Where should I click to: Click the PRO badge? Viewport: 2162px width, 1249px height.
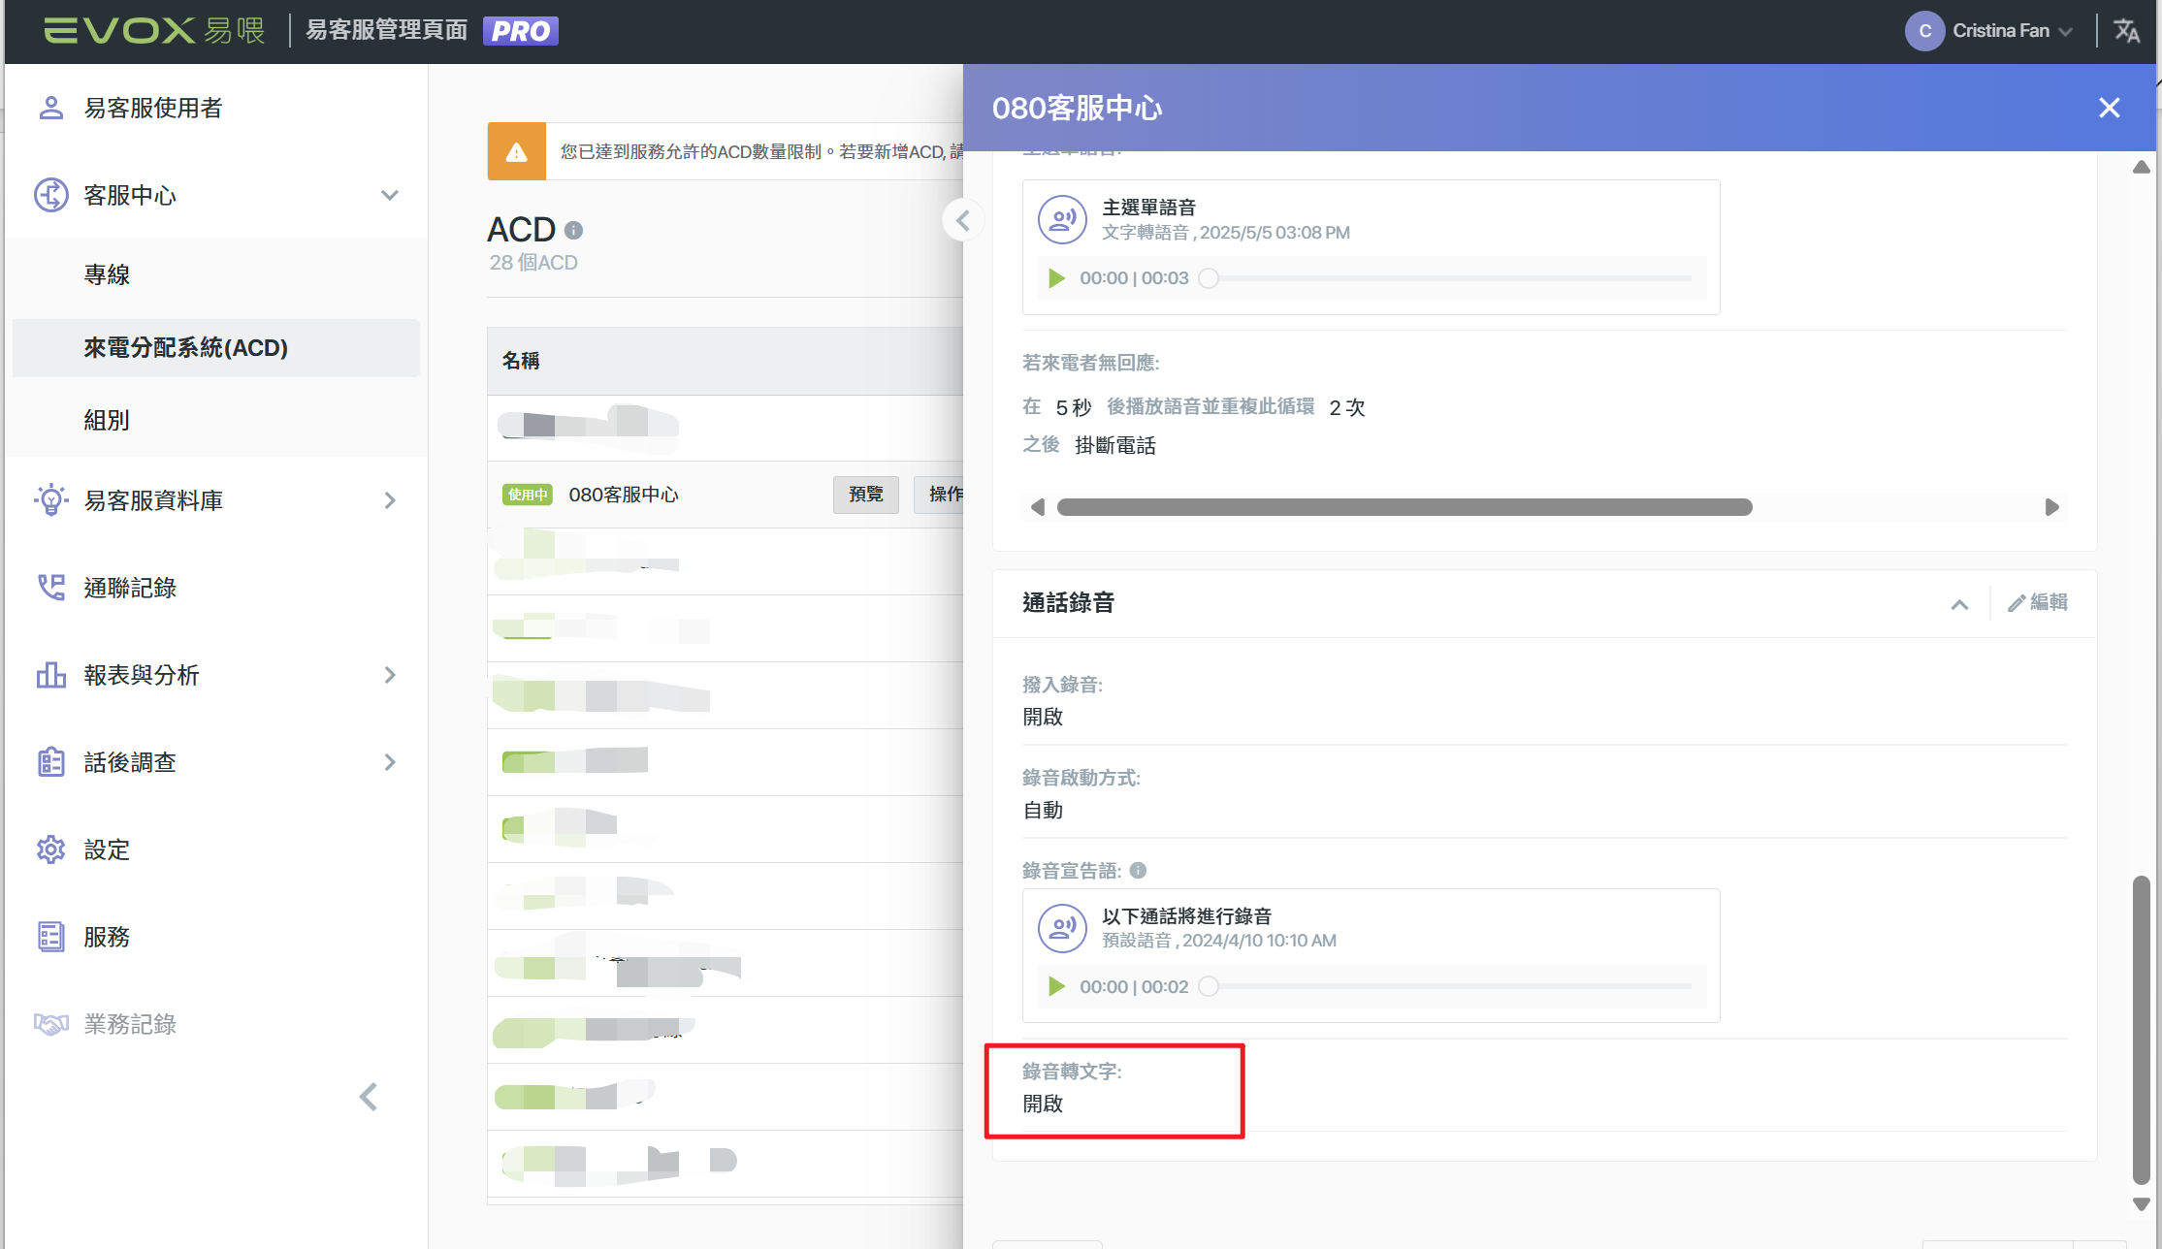click(520, 31)
